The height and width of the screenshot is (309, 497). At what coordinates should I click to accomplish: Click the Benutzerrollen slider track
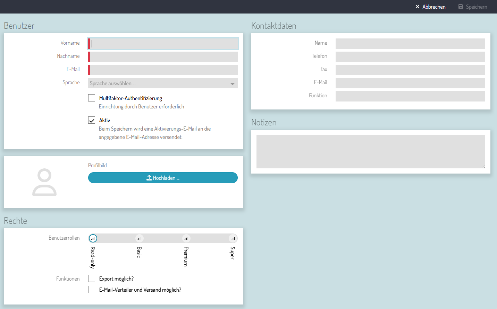pos(163,238)
